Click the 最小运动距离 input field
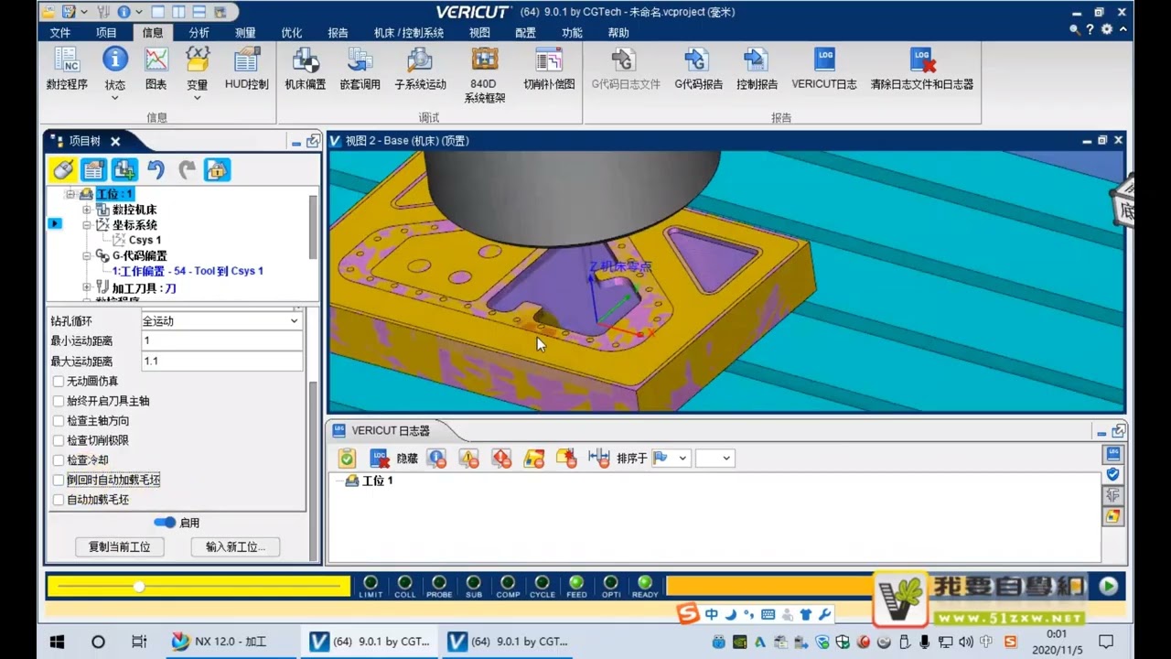 221,340
